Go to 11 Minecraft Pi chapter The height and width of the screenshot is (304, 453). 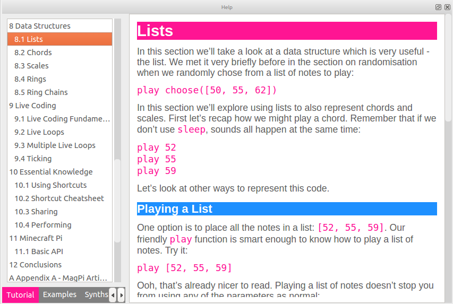[36, 238]
